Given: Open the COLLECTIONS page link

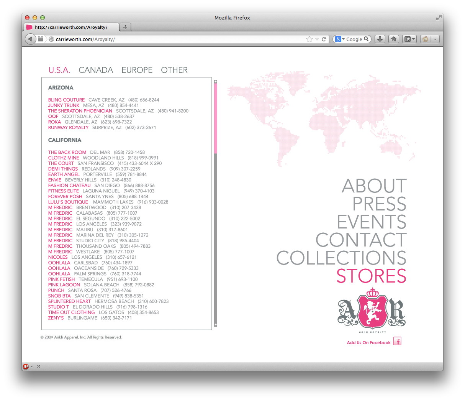Looking at the screenshot, I should [341, 258].
